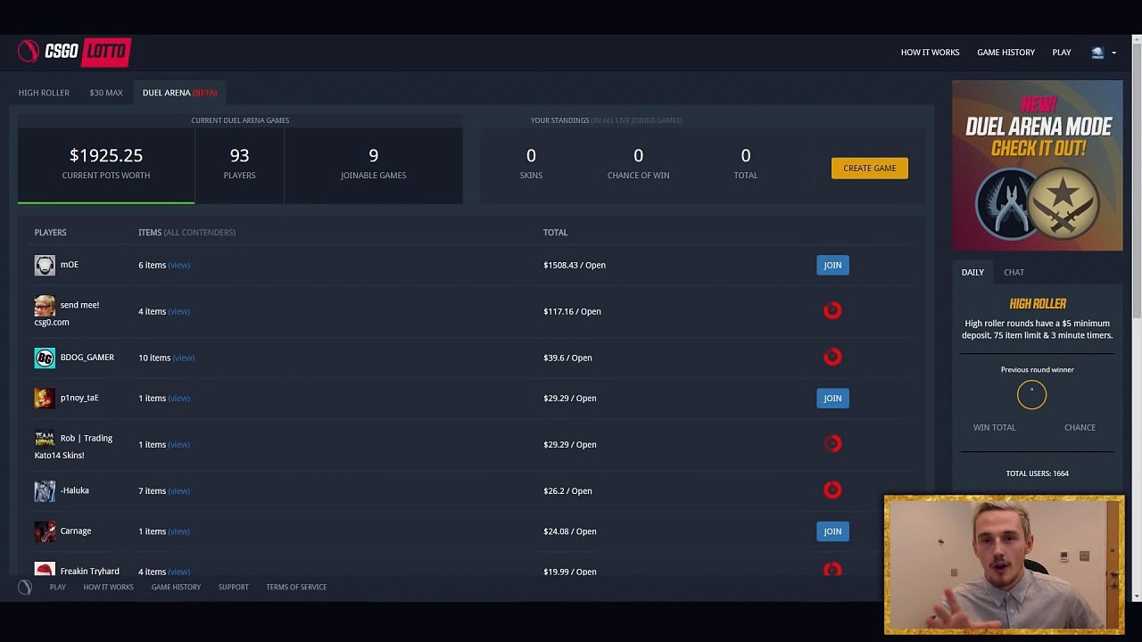This screenshot has height=642, width=1142.
Task: Join mOE's duel game
Action: pyautogui.click(x=832, y=265)
